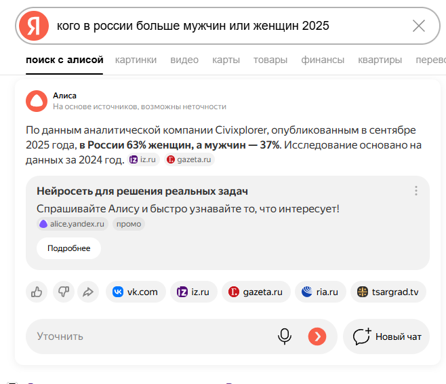Open the "товары" tab
The image size is (446, 384).
(270, 60)
